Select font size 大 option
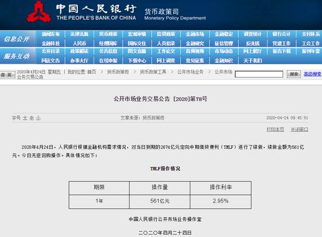The width and height of the screenshot is (322, 237). pyautogui.click(x=25, y=118)
